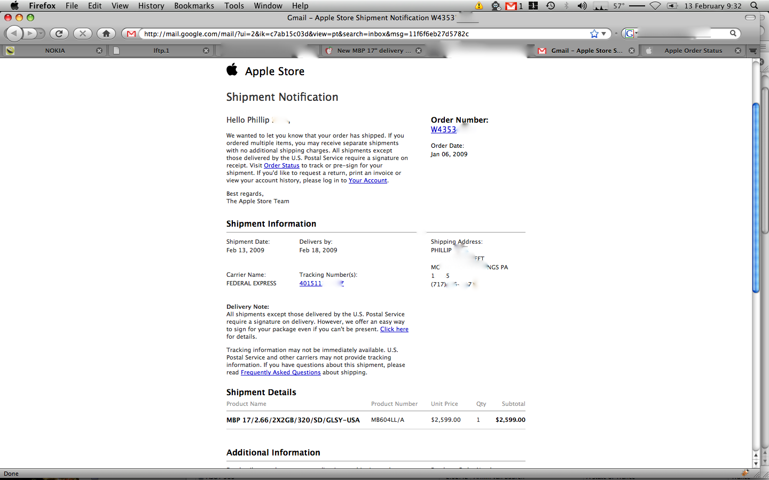
Task: Open the list all tabs dropdown
Action: point(753,51)
